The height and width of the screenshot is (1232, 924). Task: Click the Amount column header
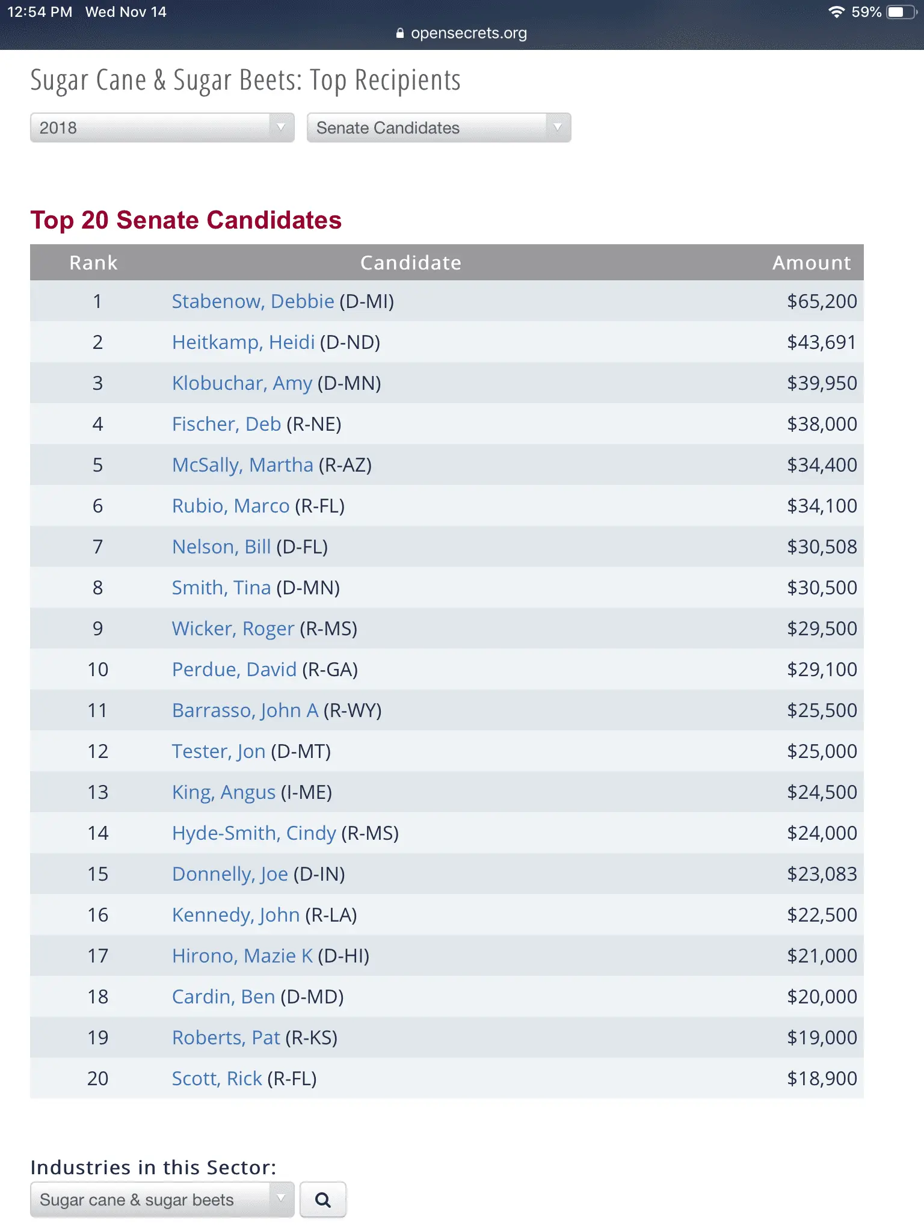(811, 263)
